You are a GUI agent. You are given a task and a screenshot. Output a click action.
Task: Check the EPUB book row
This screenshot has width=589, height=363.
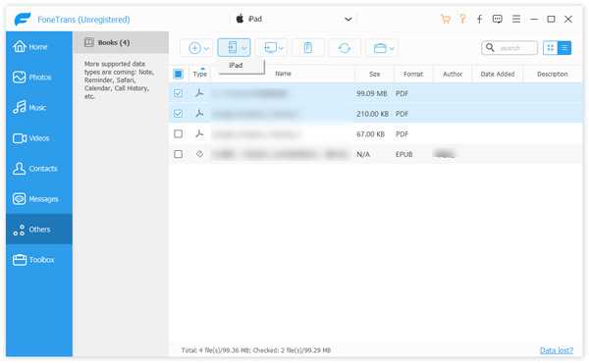coord(179,154)
